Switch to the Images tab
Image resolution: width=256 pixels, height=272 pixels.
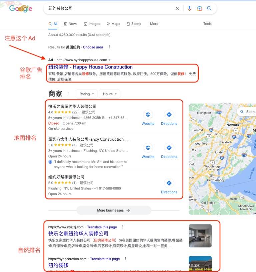tap(92, 24)
